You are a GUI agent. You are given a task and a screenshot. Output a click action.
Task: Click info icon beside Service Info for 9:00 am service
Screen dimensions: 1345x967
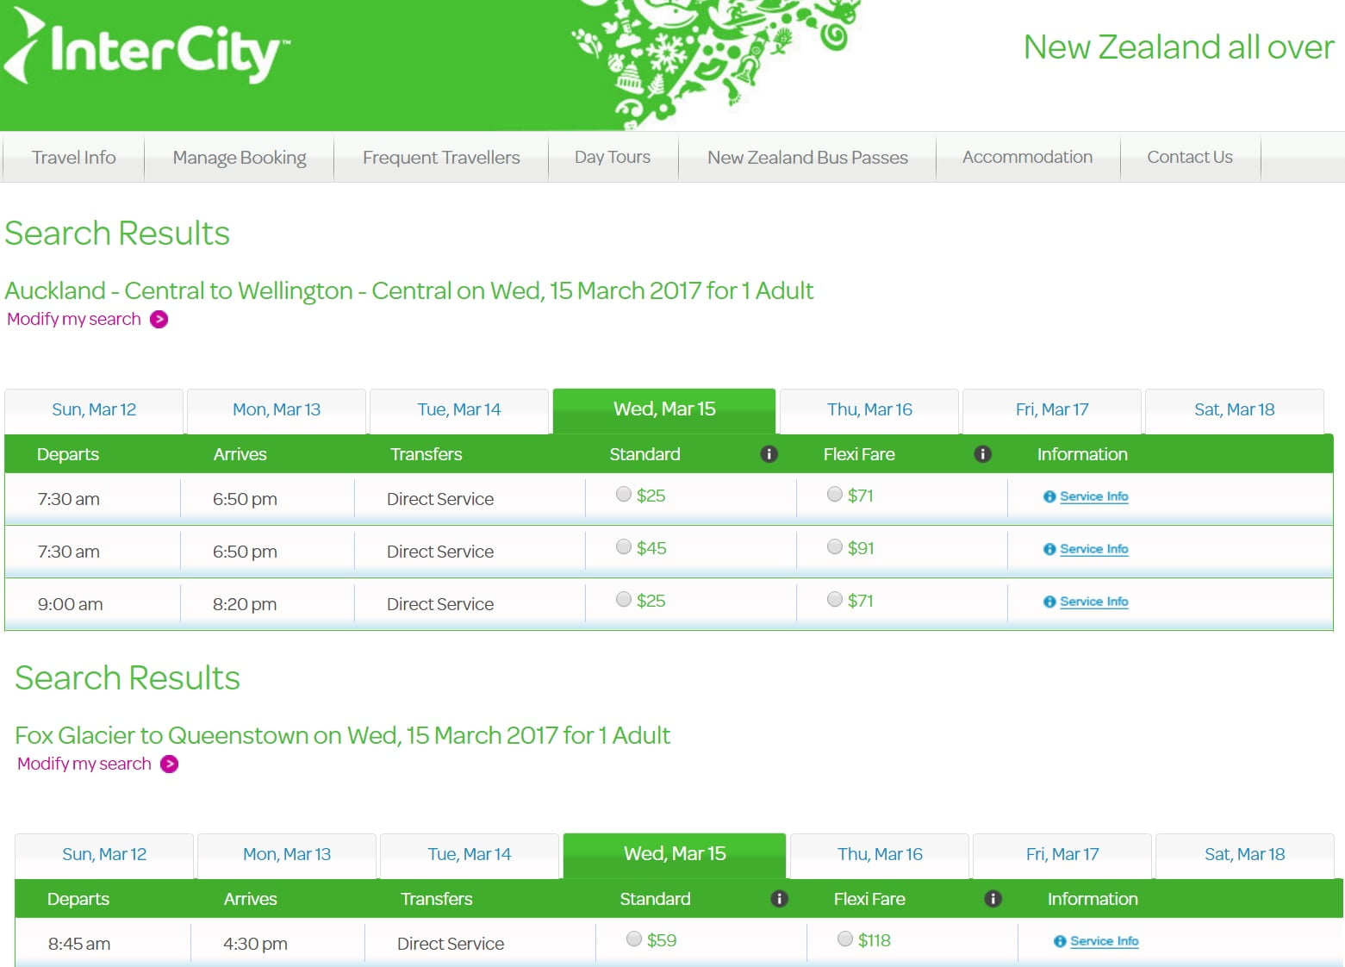[x=1049, y=602]
